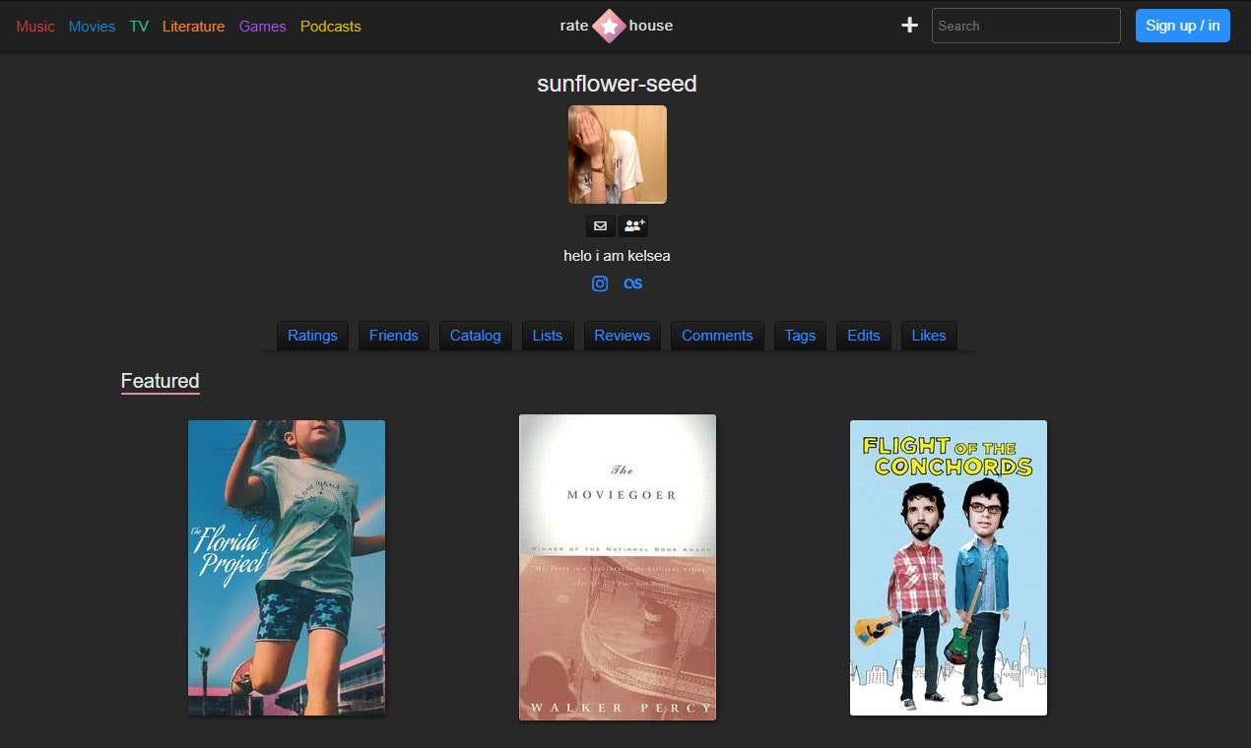Open the Instagram profile icon
The image size is (1251, 748).
point(600,283)
